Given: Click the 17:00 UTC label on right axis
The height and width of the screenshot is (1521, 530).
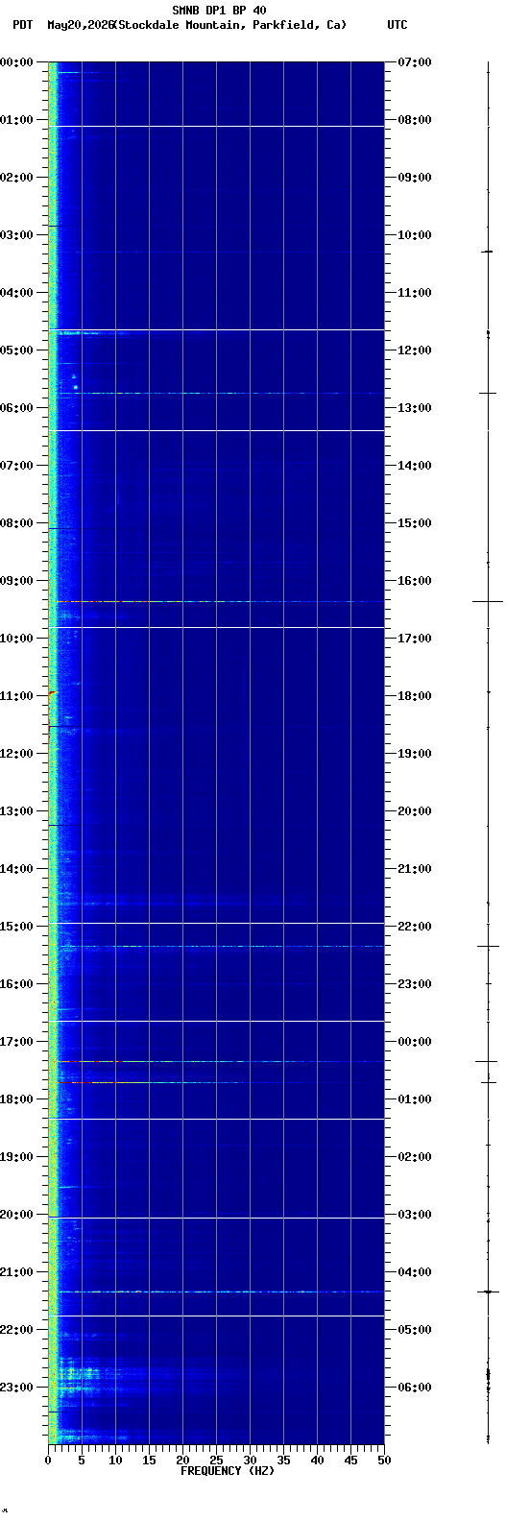Looking at the screenshot, I should click(x=414, y=639).
